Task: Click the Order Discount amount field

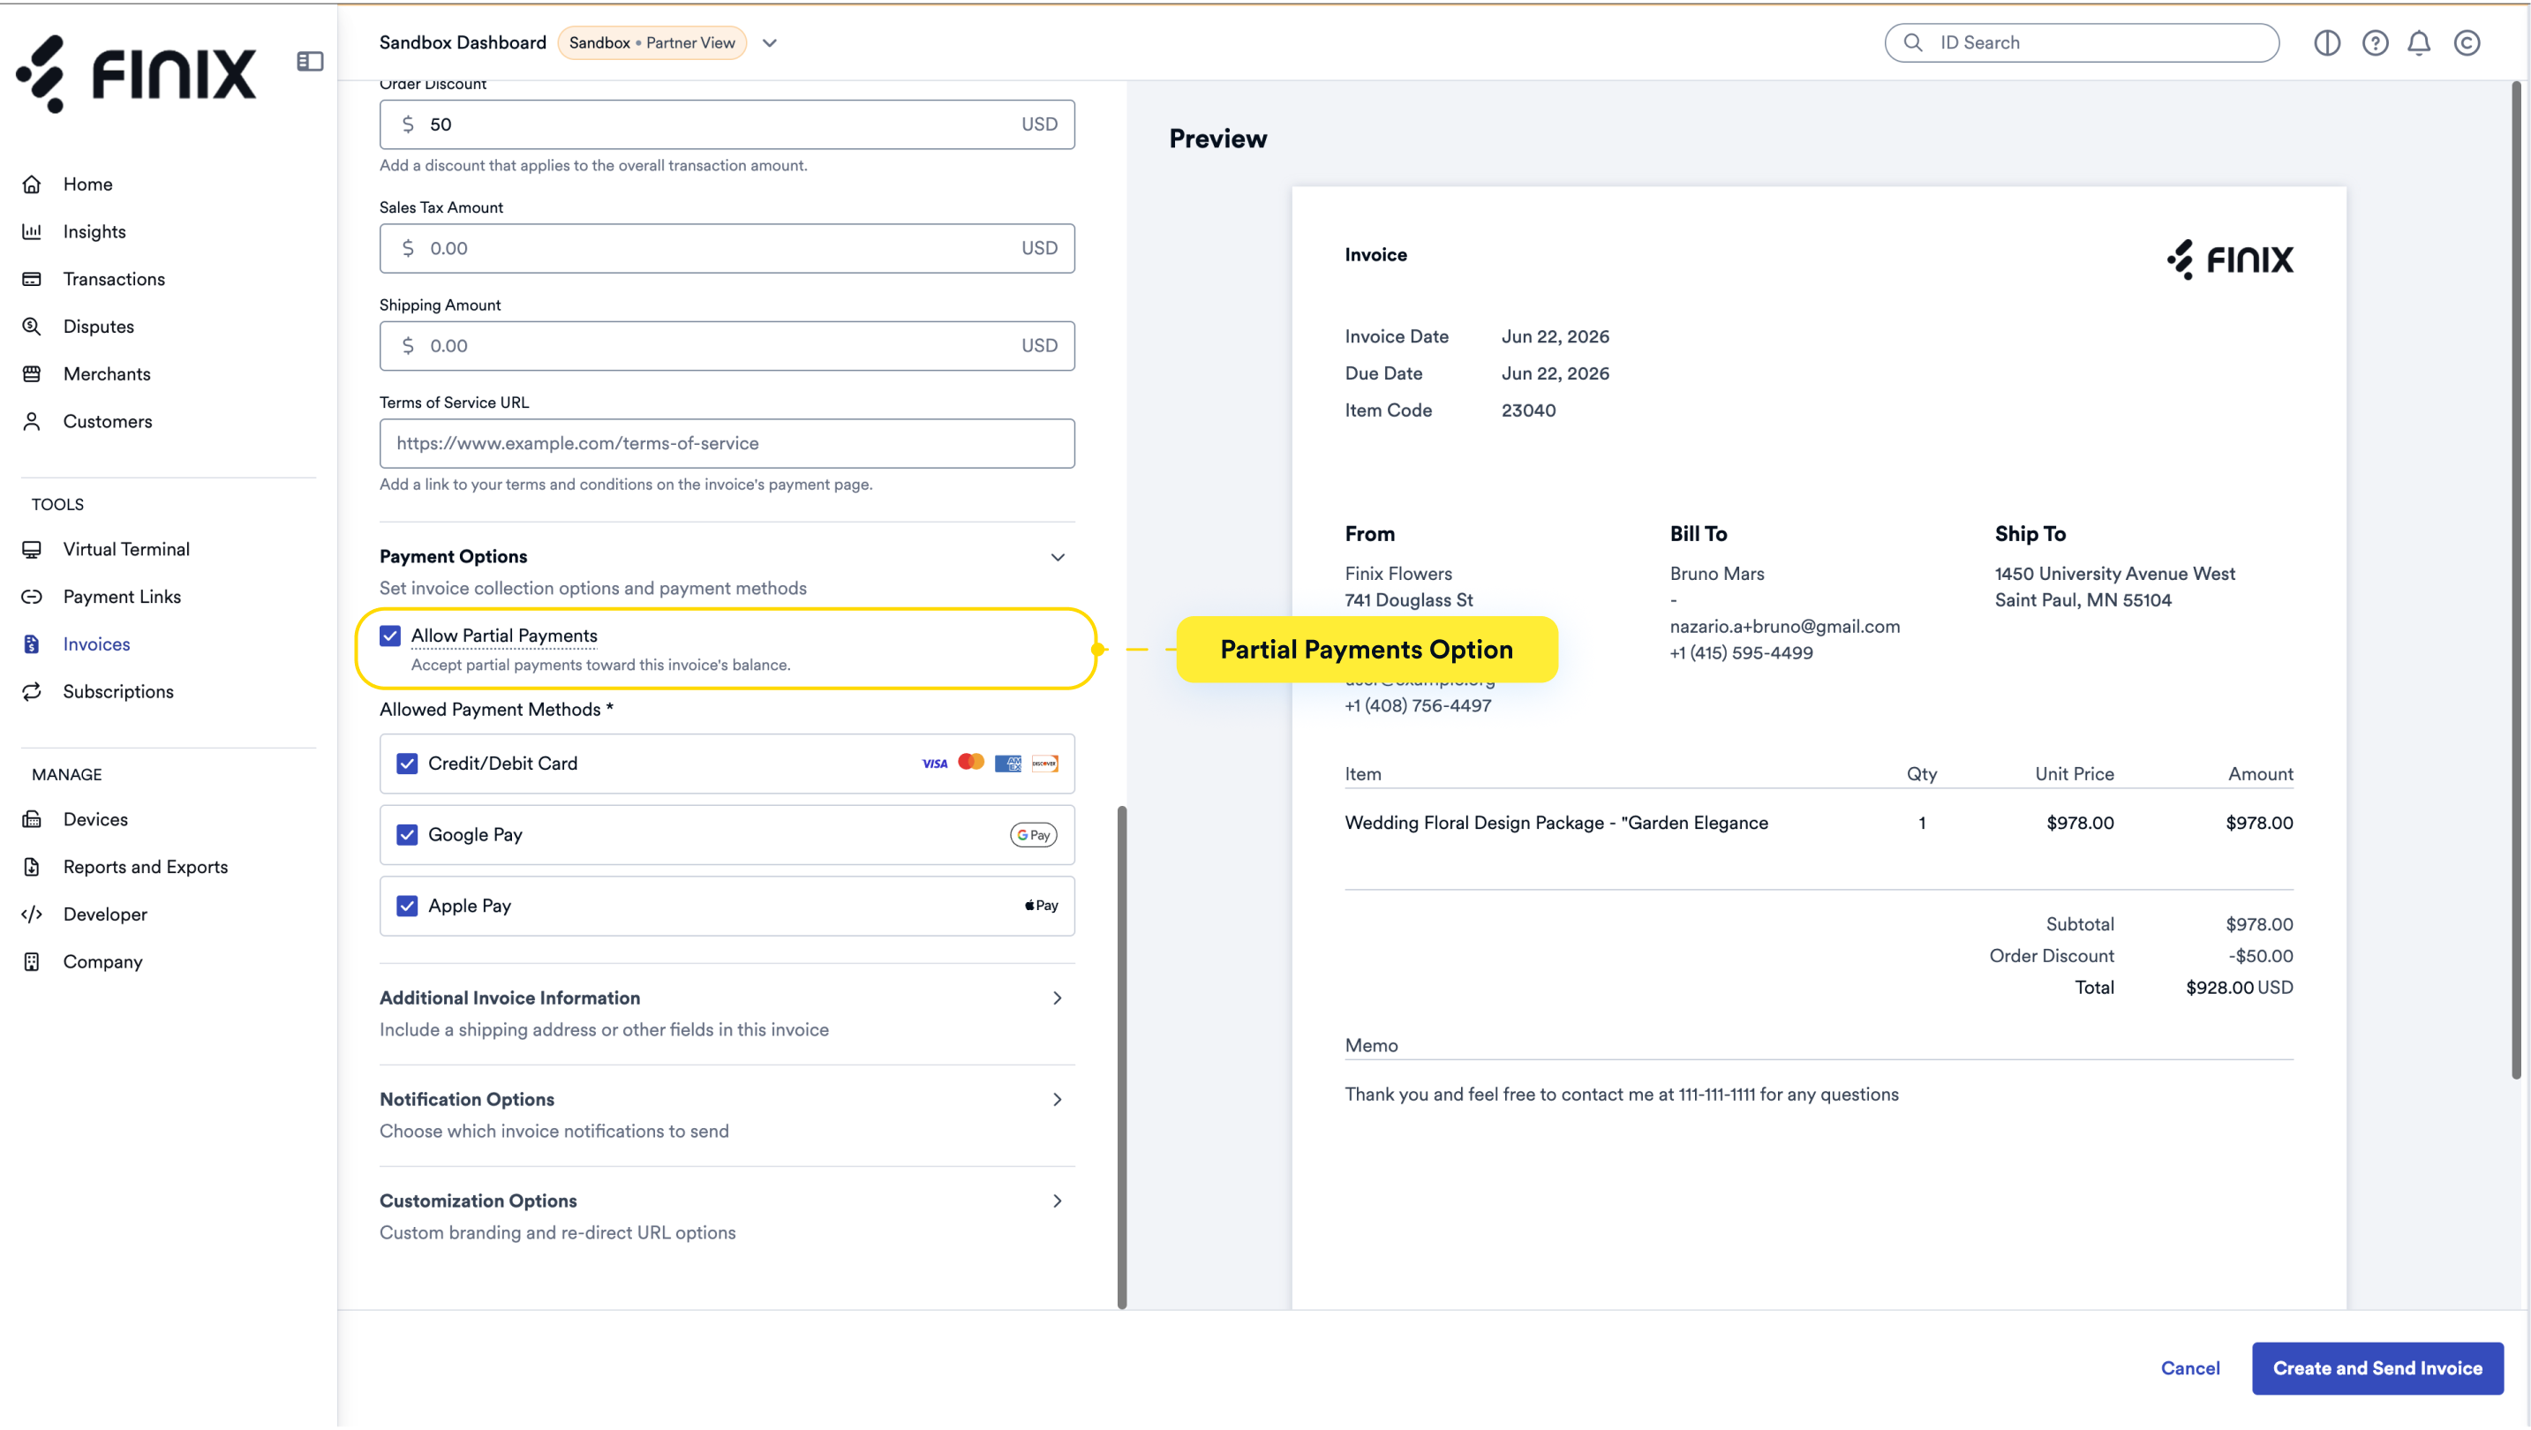Action: click(727, 124)
